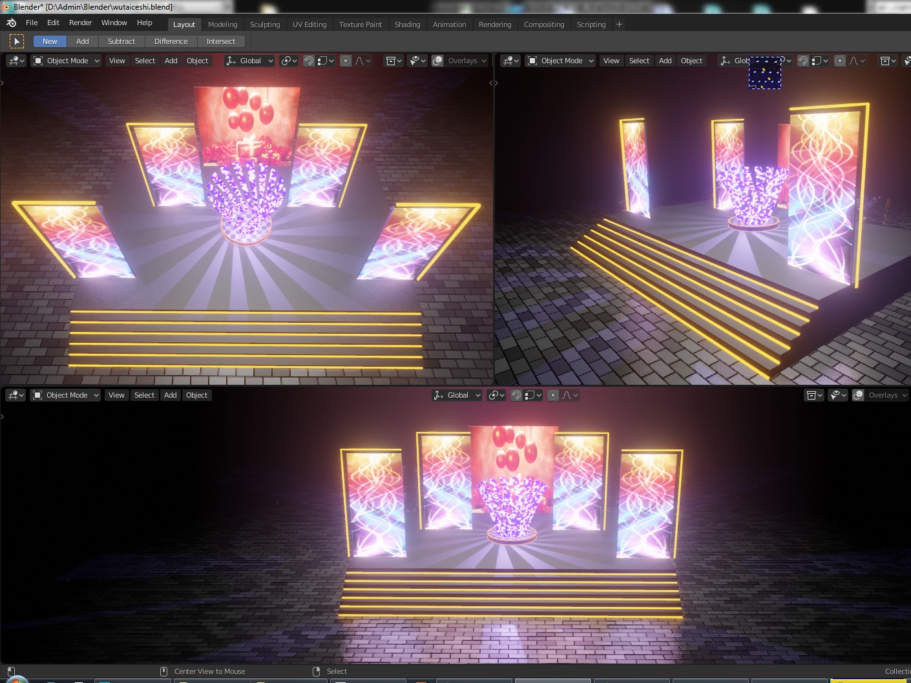Click the New button in the tool header
This screenshot has width=911, height=683.
(49, 41)
